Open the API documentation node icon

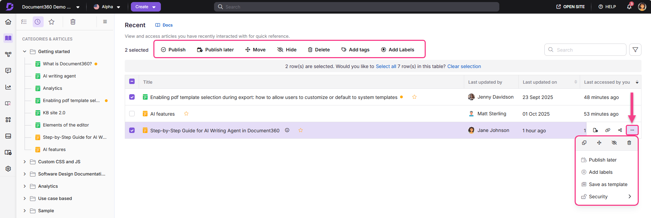8,54
